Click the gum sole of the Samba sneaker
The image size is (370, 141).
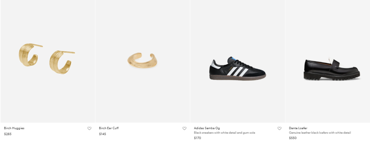237,77
